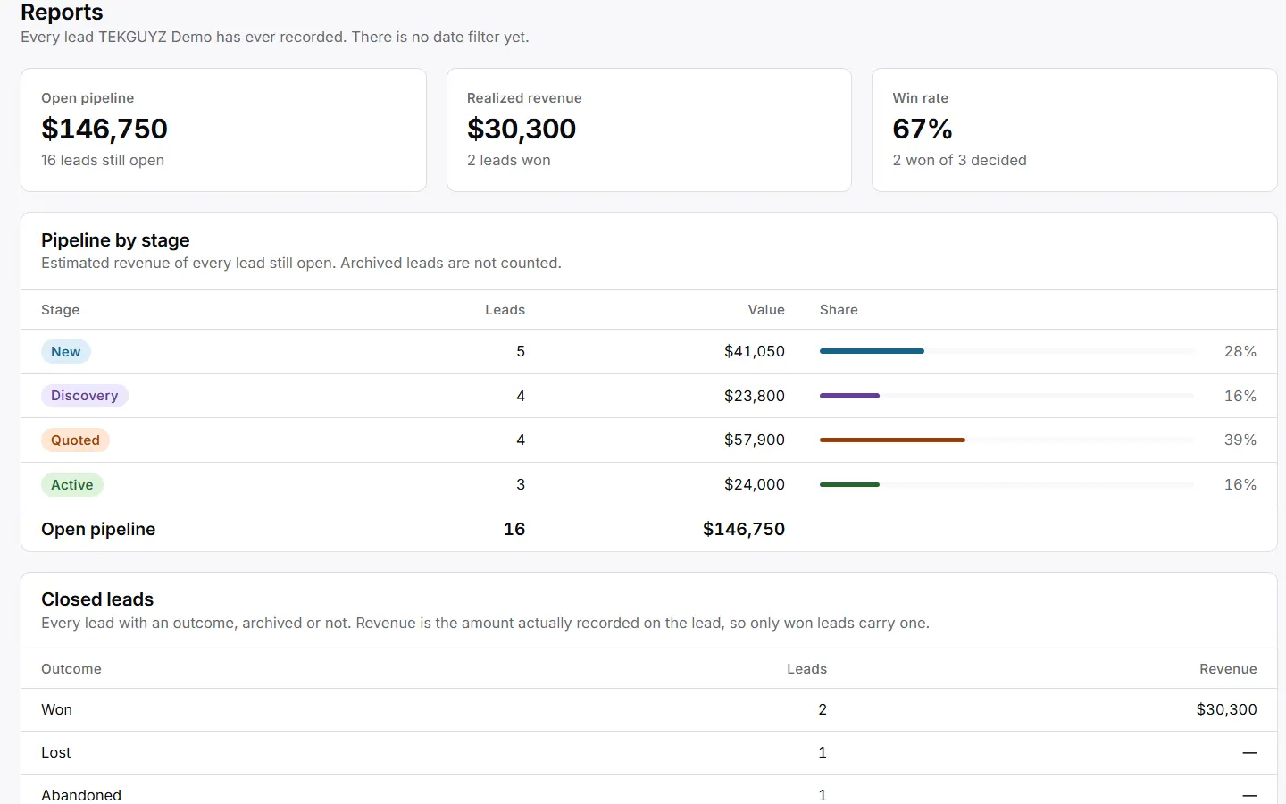Click the lead count 4 in Discovery row
Viewport: 1286px width, 804px height.
click(x=521, y=396)
